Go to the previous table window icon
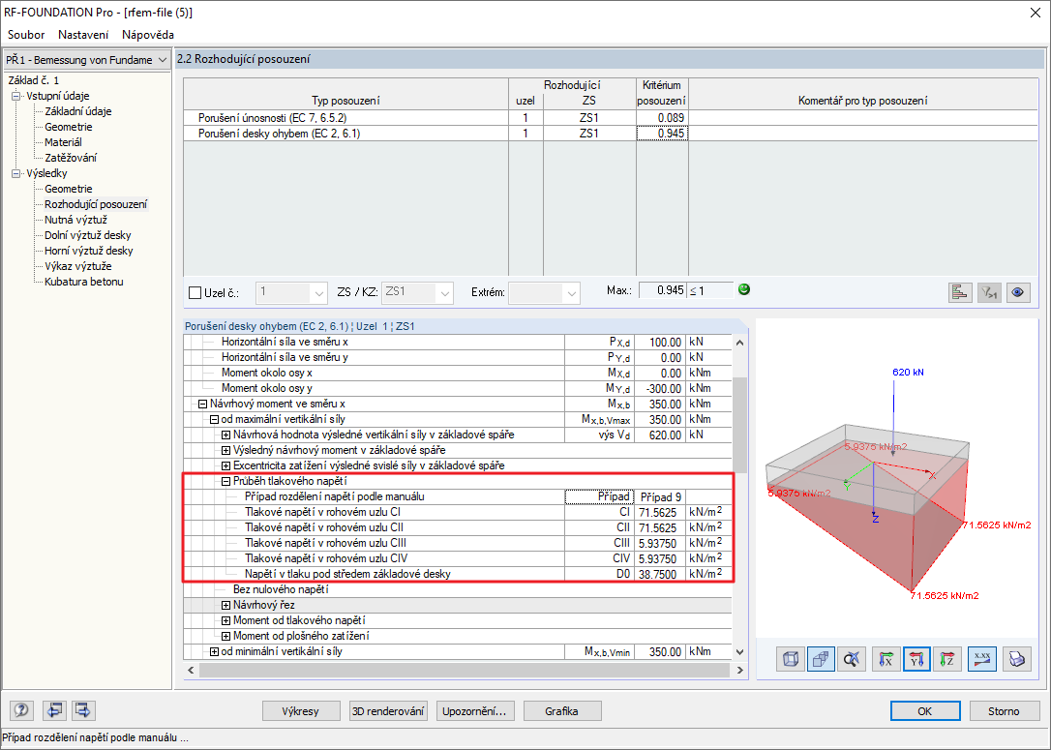The image size is (1051, 750). tap(54, 709)
